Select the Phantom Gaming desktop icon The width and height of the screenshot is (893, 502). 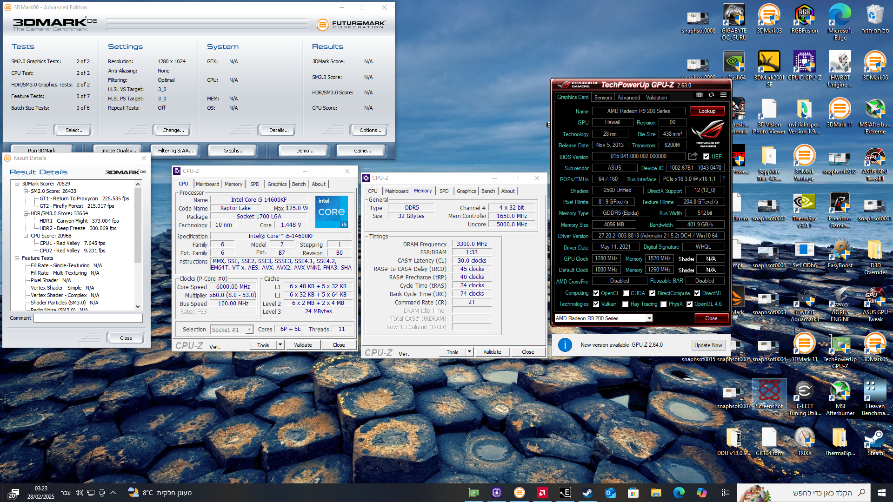tap(840, 210)
